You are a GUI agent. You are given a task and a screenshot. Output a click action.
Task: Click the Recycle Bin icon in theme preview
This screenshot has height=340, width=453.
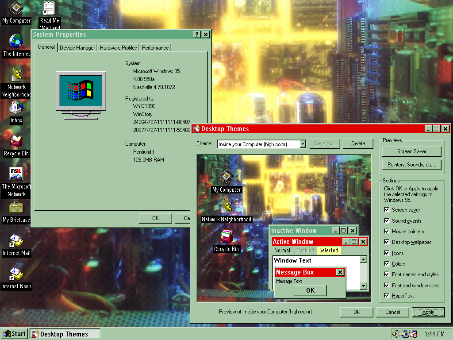point(226,236)
